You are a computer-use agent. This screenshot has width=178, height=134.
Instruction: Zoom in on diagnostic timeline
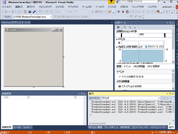pos(125,27)
